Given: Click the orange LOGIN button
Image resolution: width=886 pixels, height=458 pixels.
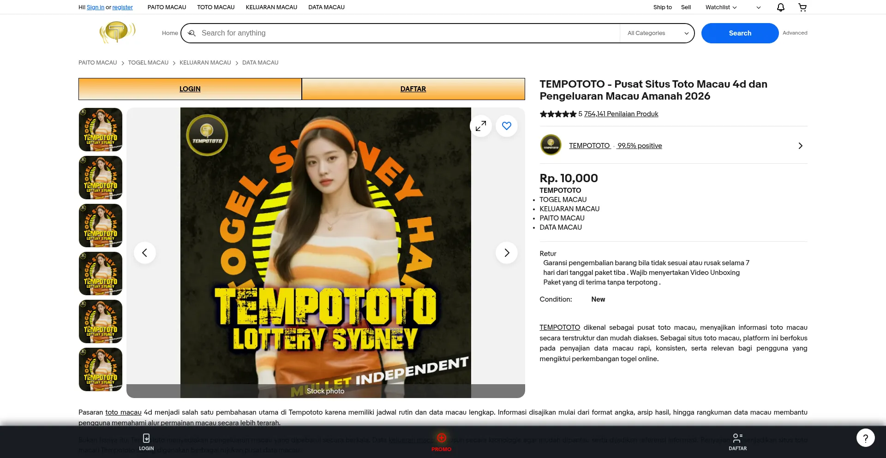Looking at the screenshot, I should (x=190, y=89).
